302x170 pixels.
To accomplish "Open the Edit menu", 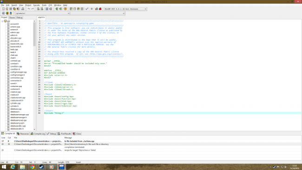I will pos(7,5).
